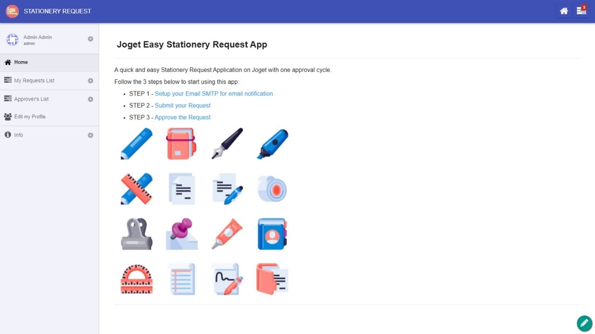Click the home icon in top header
This screenshot has width=595, height=334.
pos(564,11)
